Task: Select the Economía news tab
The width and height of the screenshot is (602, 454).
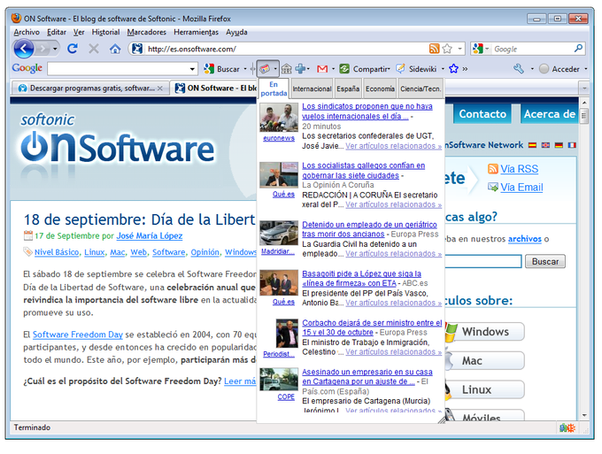Action: (380, 88)
